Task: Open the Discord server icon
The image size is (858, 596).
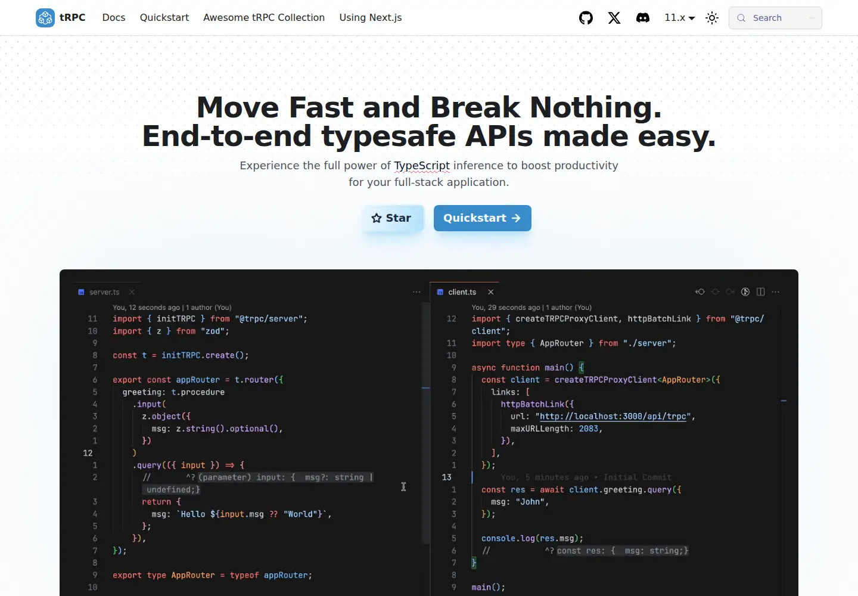Action: coord(643,18)
